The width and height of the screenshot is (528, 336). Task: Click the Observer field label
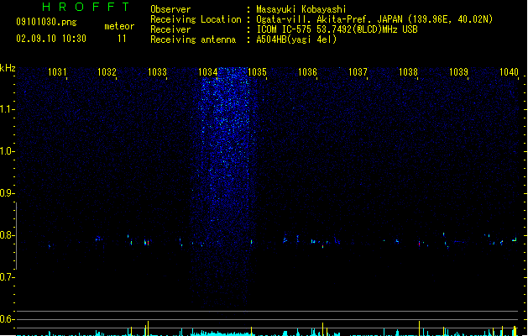click(x=170, y=9)
